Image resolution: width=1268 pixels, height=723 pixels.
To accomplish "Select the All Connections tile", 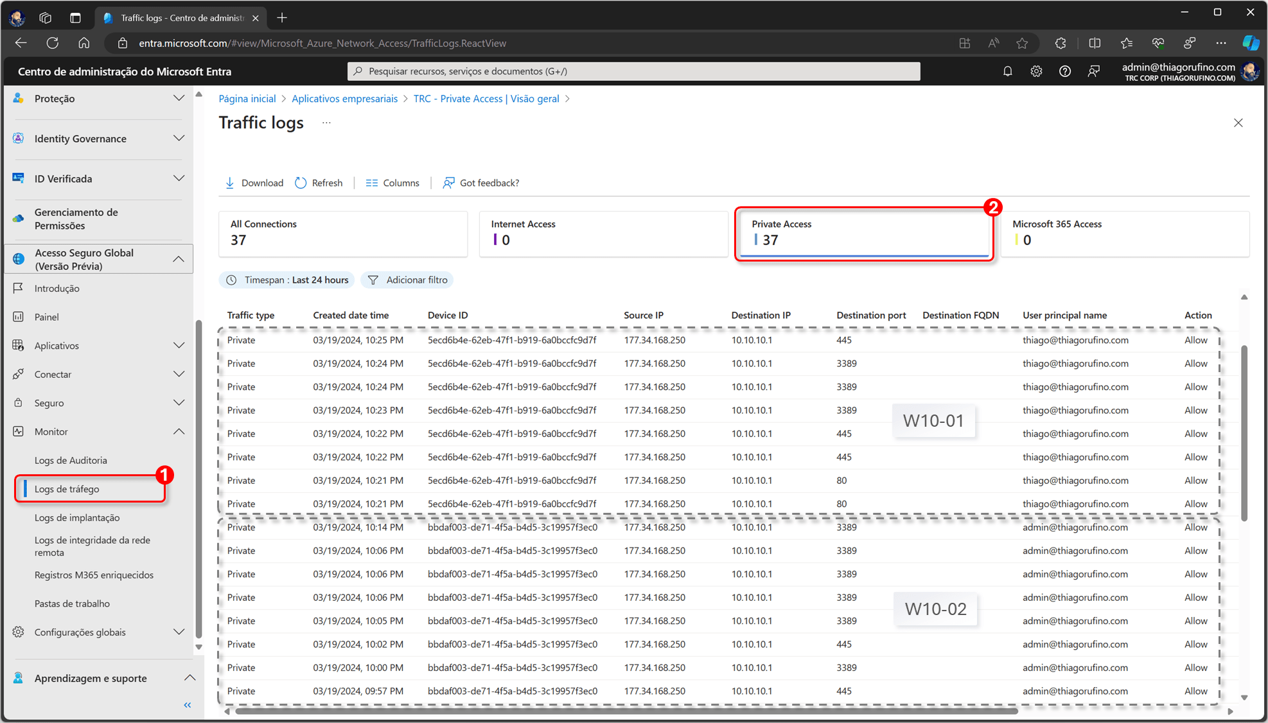I will pos(343,234).
